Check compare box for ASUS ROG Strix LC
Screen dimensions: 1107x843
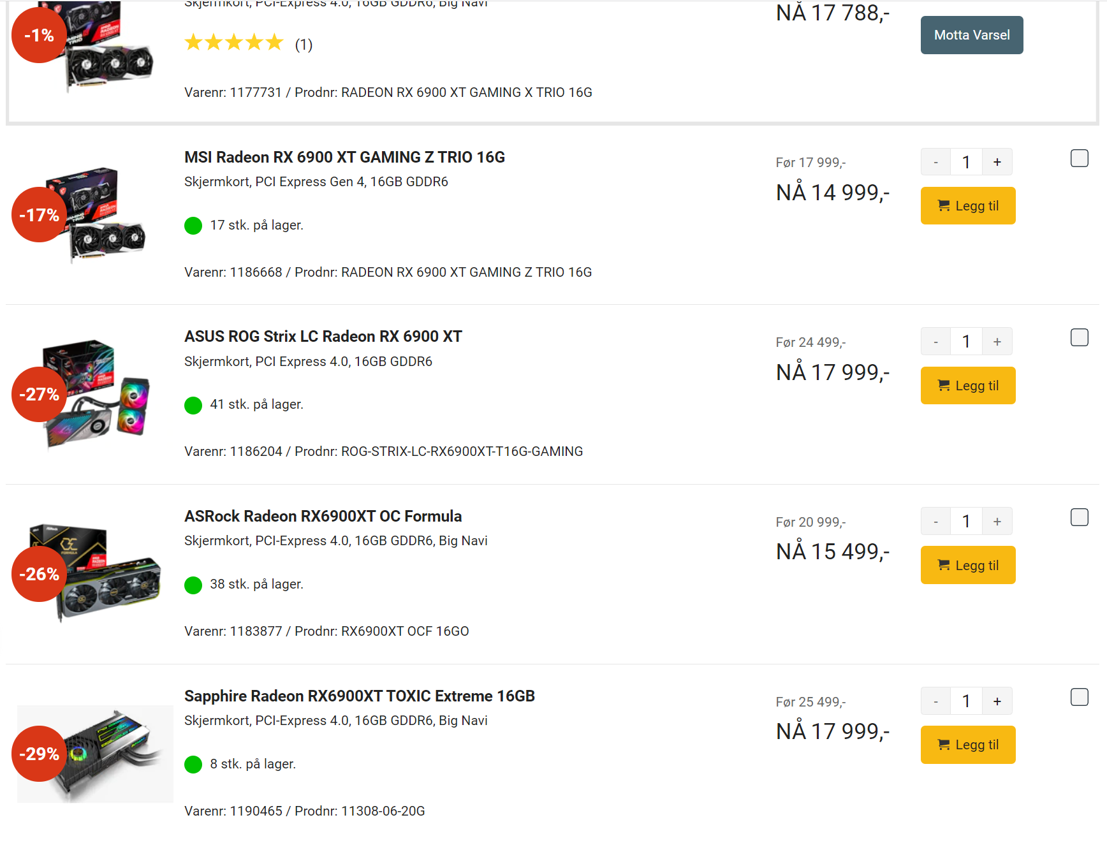[x=1079, y=337]
